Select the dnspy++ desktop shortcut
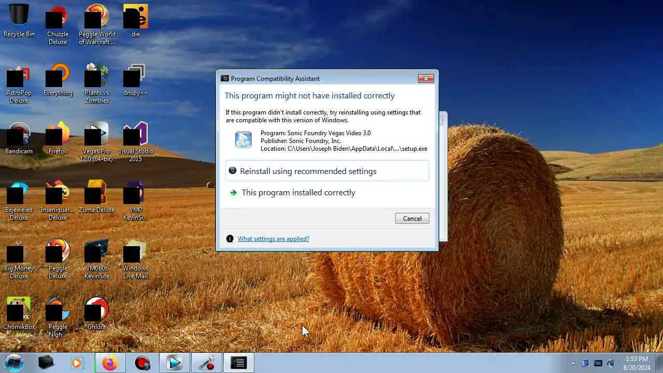This screenshot has width=663, height=373. pyautogui.click(x=136, y=80)
